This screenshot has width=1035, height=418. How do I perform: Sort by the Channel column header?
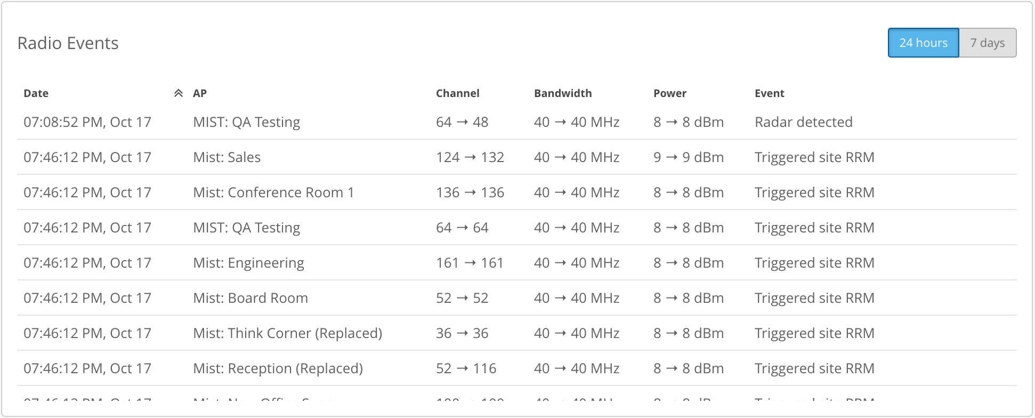(x=457, y=93)
